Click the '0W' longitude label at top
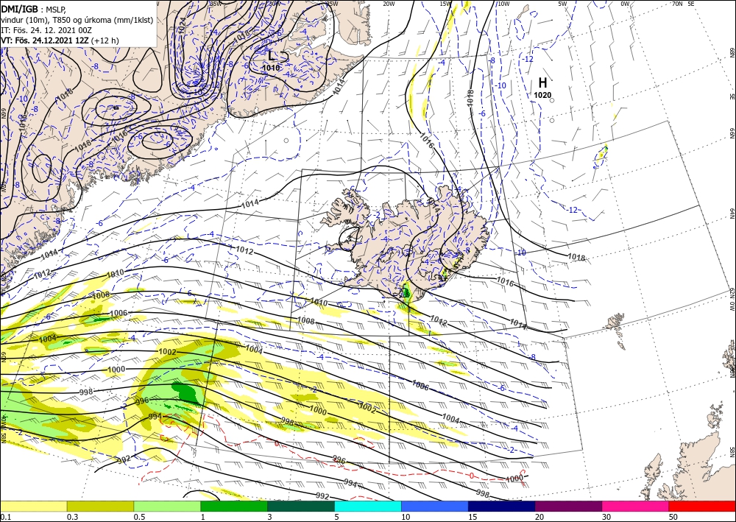Screen dimensions: 736x522 tap(625, 4)
